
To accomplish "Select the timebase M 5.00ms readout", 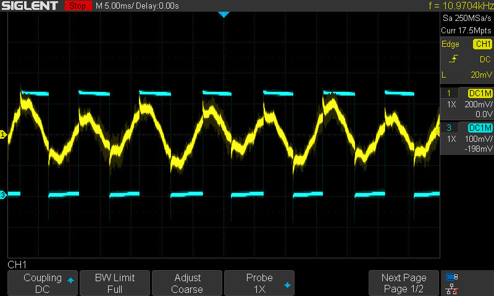I will coord(114,6).
